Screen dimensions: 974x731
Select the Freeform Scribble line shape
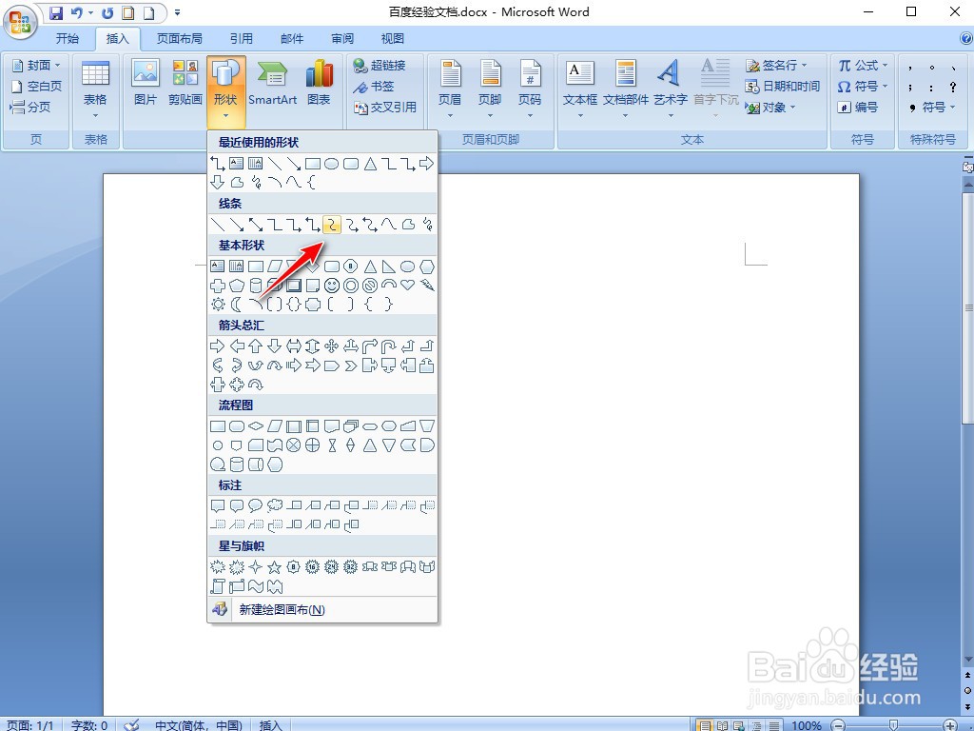[427, 225]
